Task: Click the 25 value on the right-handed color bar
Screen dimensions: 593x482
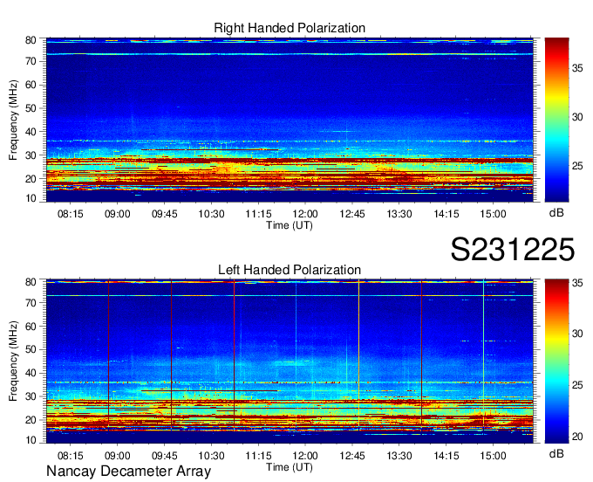Action: point(577,166)
